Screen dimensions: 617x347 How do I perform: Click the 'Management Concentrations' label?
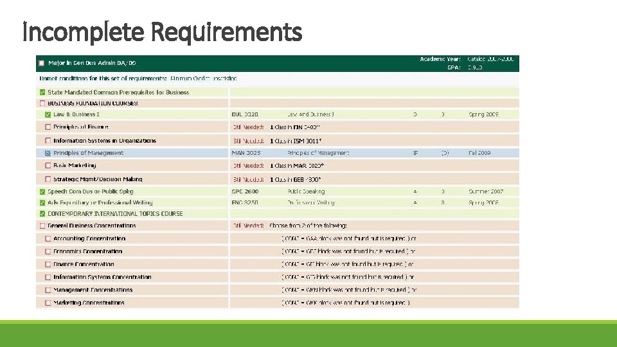[x=93, y=290]
